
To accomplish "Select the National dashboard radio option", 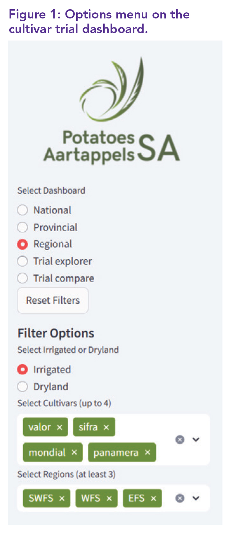I will (23, 210).
